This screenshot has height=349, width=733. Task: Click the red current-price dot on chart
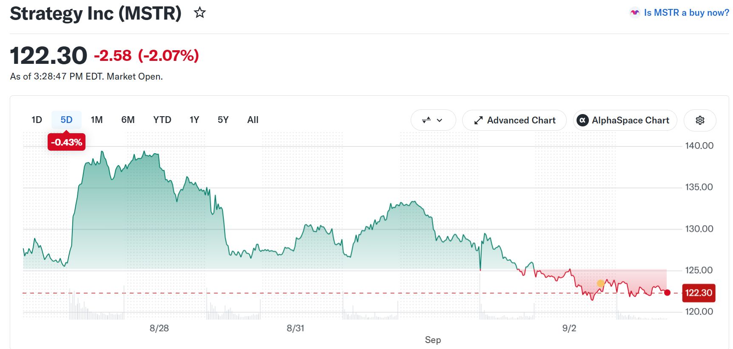667,292
